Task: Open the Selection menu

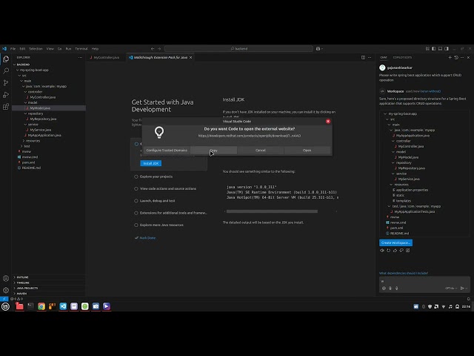Action: coord(36,49)
